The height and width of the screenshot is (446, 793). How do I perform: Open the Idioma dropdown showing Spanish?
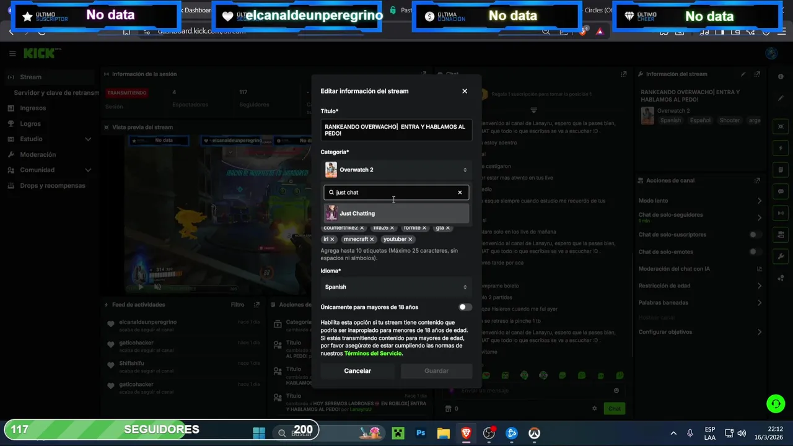coord(396,287)
